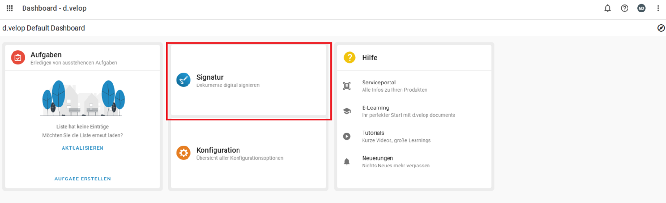Click the compass icon beside dashboard title
The image size is (666, 203).
[x=661, y=28]
